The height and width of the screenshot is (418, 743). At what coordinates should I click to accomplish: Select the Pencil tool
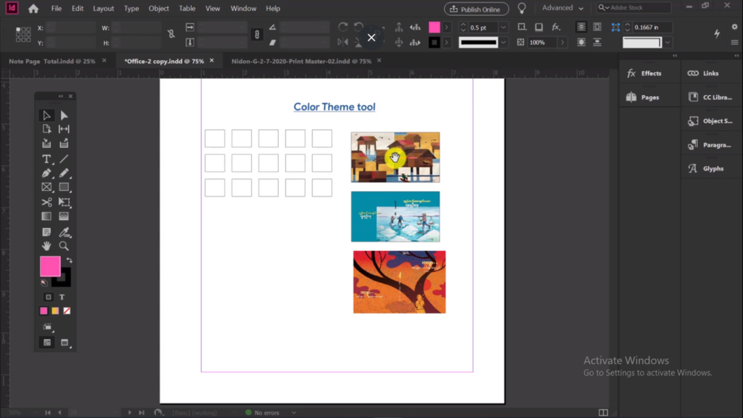click(x=64, y=173)
